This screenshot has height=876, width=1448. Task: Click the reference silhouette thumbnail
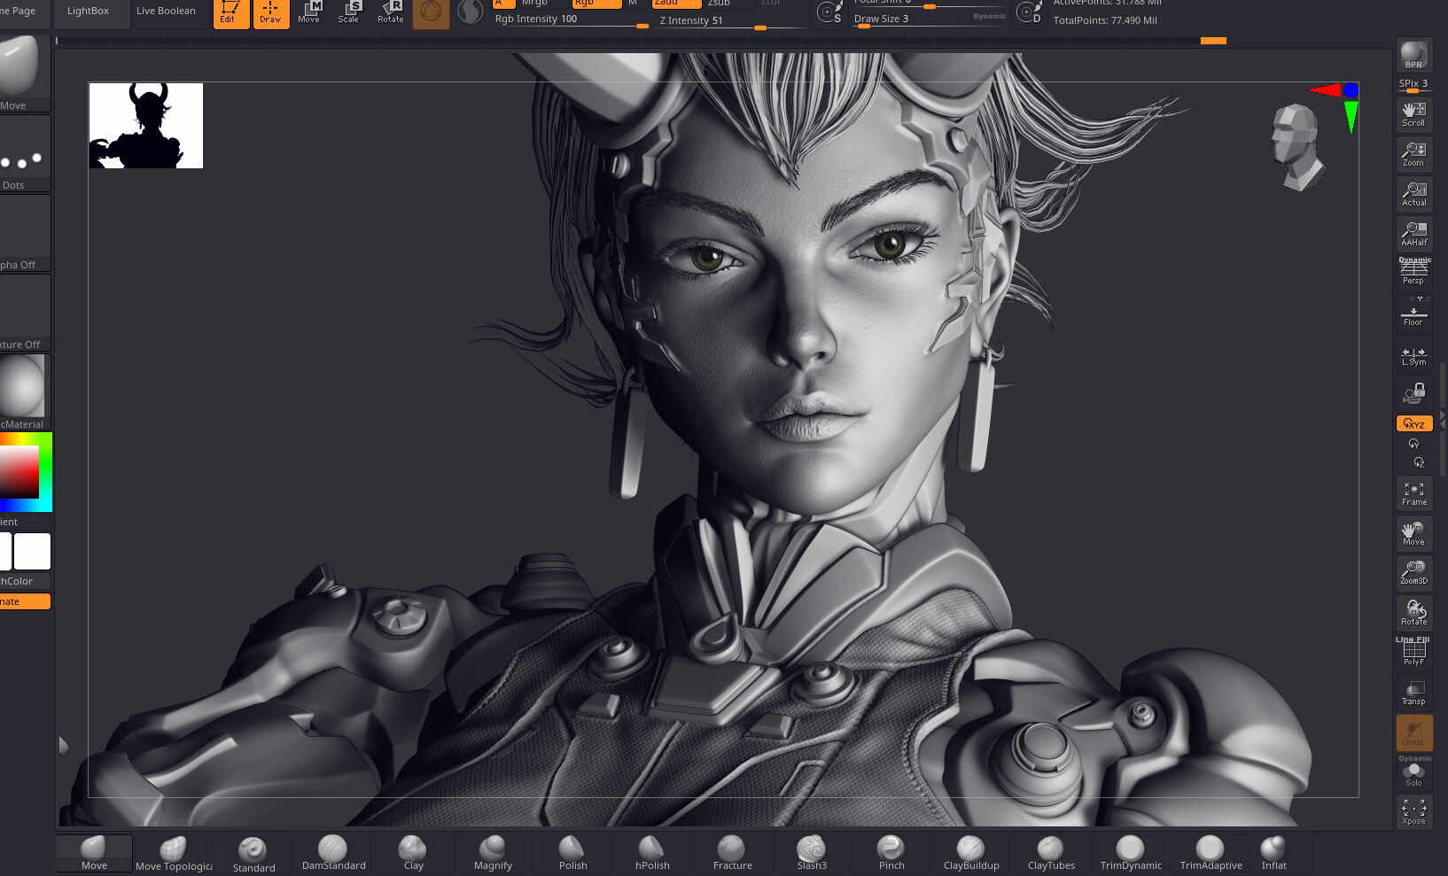(146, 125)
